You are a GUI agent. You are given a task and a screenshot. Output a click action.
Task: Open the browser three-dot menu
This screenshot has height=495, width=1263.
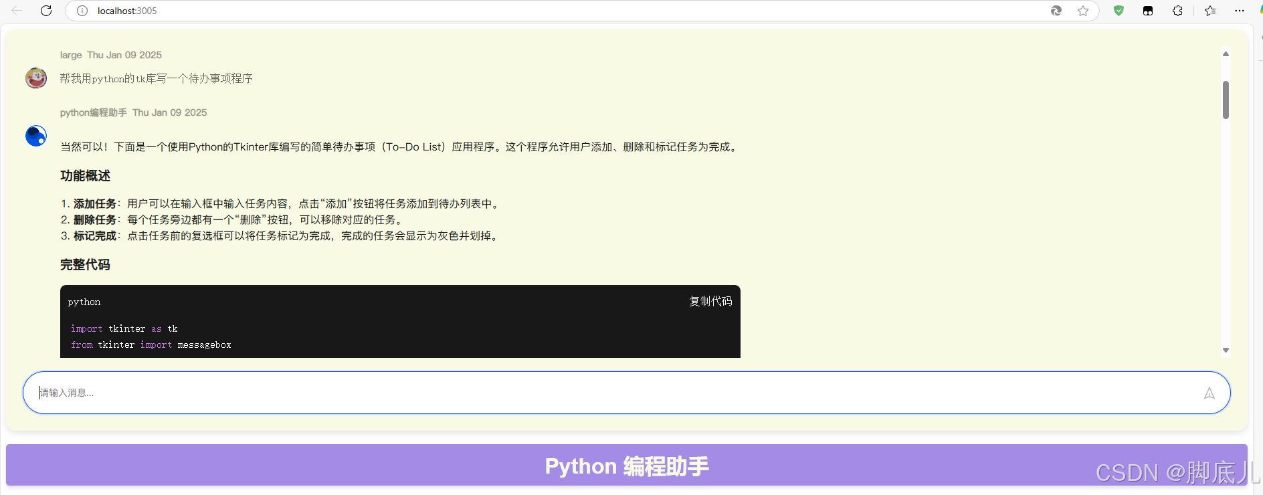pyautogui.click(x=1240, y=11)
